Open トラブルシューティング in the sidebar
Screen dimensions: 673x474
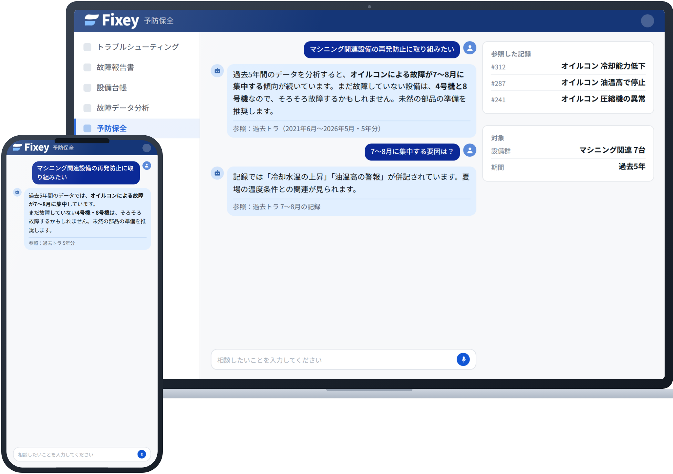[x=138, y=47]
